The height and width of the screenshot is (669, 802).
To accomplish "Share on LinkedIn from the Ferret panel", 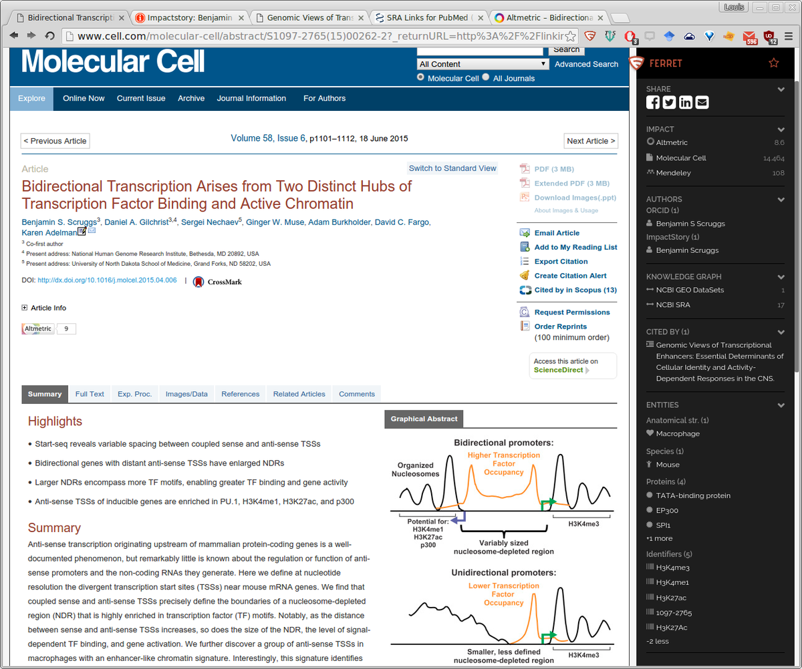I will 686,102.
